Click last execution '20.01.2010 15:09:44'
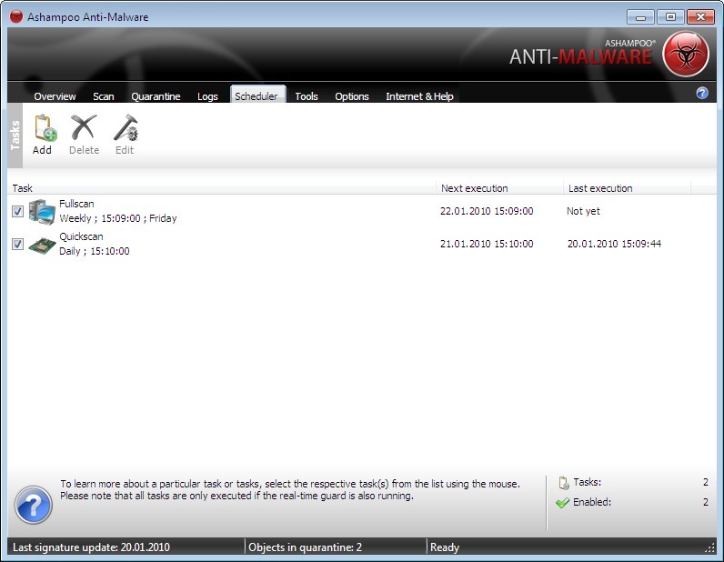This screenshot has height=562, width=724. click(x=614, y=244)
